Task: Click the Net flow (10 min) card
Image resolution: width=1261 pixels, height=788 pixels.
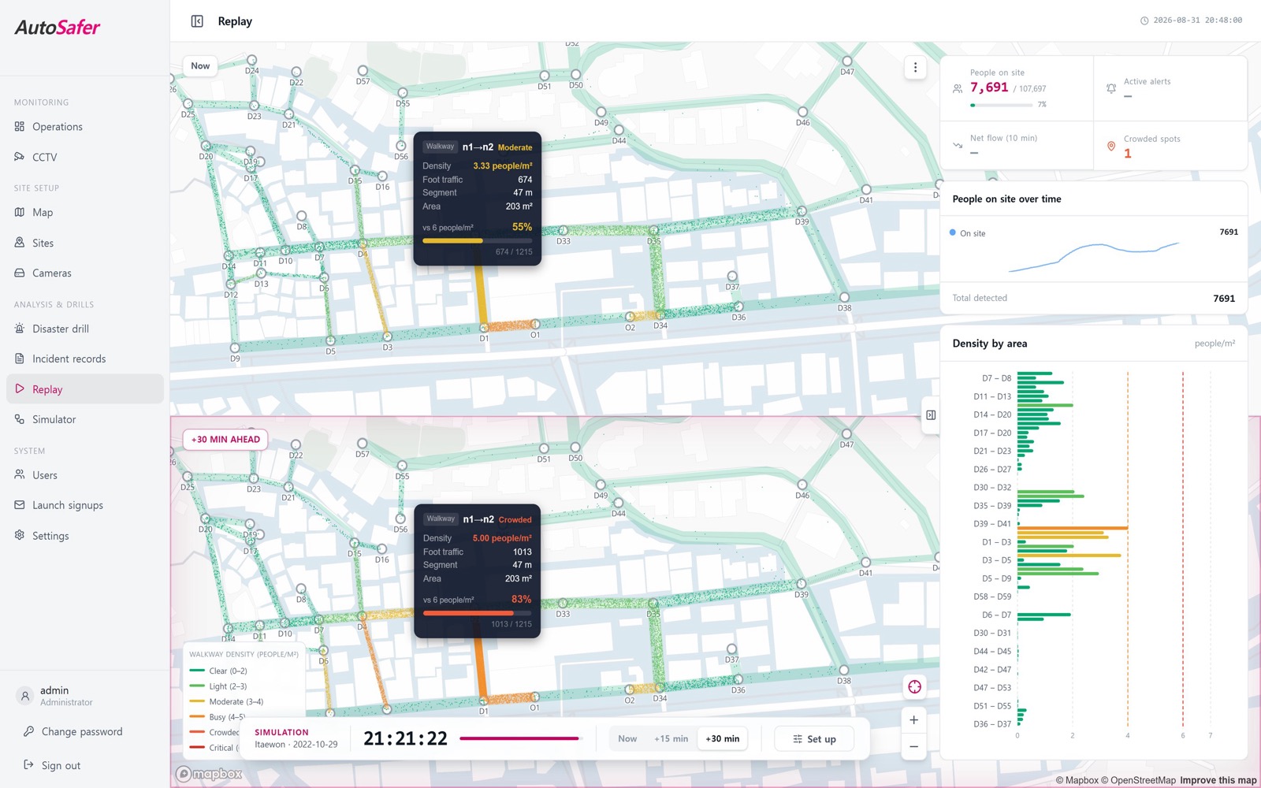Action: click(1017, 146)
